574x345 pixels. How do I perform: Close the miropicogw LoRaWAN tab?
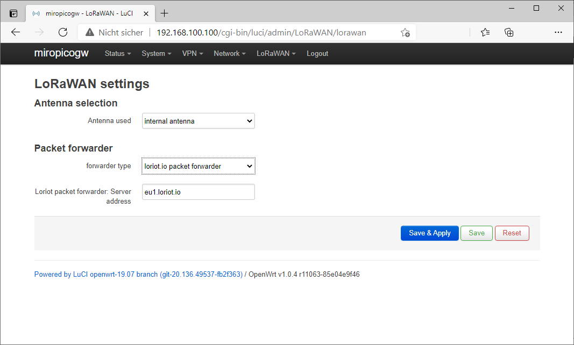(146, 13)
